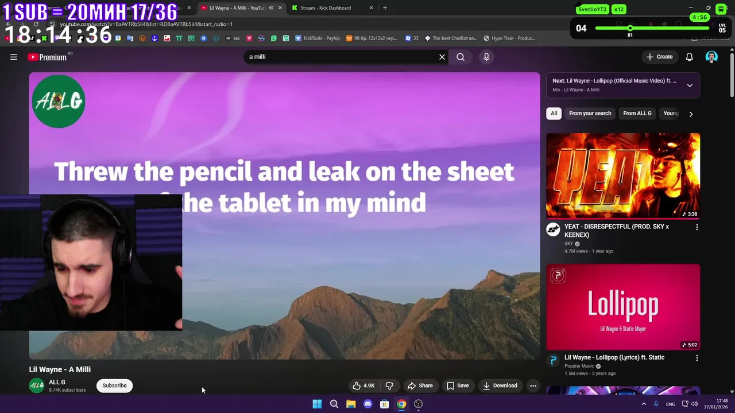Select the 'Young' filter chip
735x413 pixels.
671,114
